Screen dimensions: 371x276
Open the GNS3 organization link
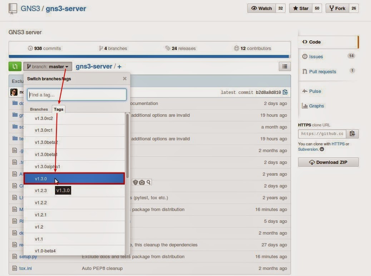30,9
